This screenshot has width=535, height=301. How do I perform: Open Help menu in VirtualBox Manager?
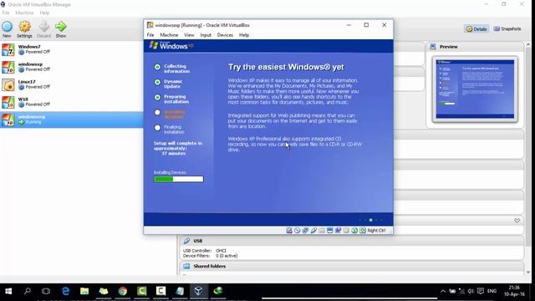click(x=44, y=13)
